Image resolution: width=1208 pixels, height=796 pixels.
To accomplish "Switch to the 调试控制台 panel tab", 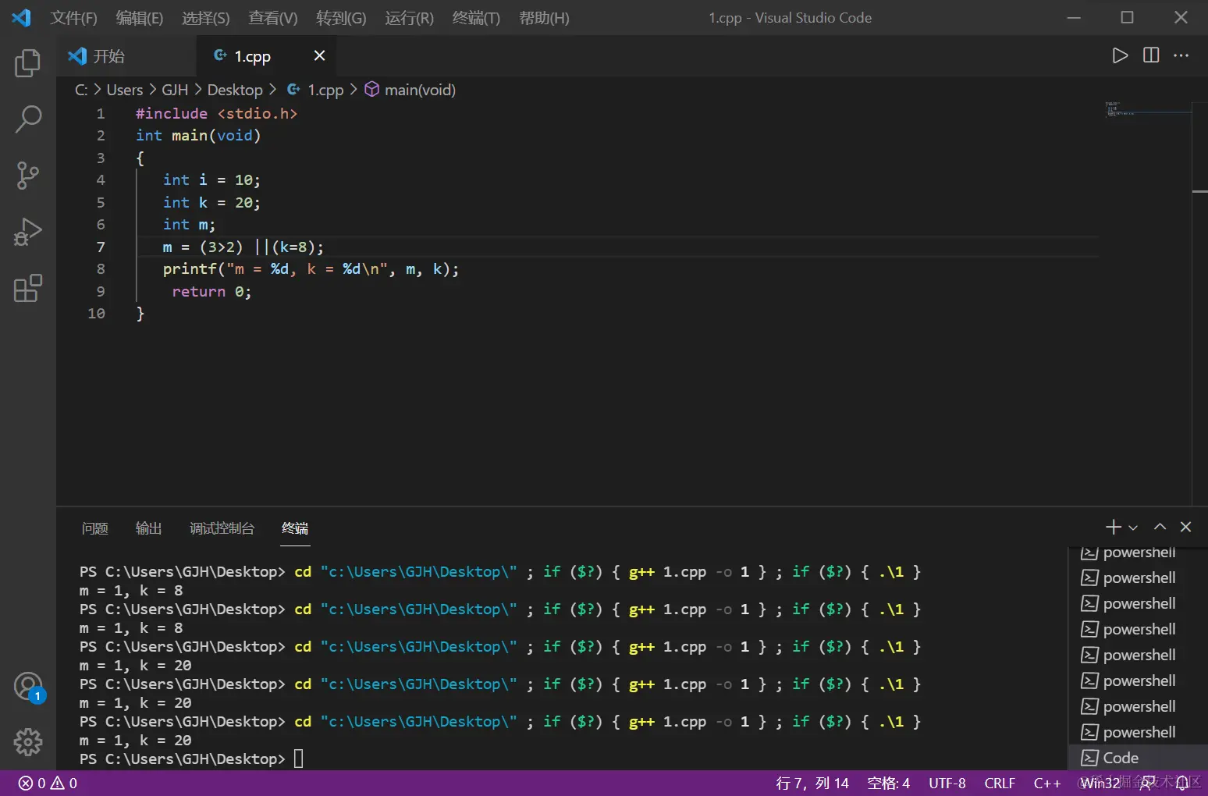I will [222, 528].
